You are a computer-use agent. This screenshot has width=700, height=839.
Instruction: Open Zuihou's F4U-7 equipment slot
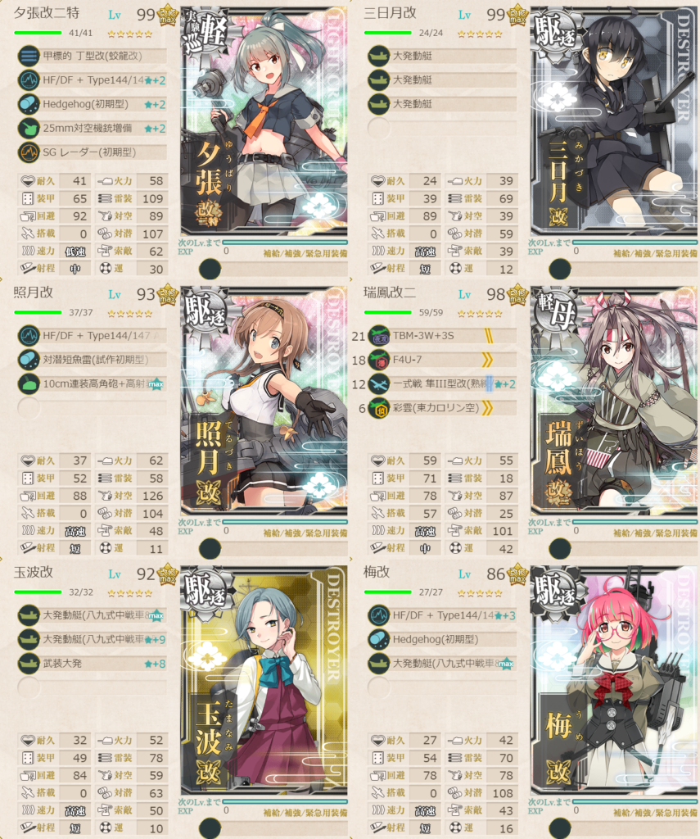(x=442, y=361)
